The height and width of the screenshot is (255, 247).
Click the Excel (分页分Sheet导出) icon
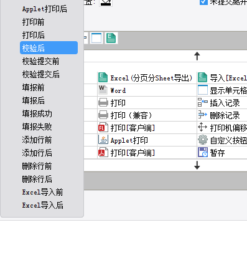(x=103, y=77)
